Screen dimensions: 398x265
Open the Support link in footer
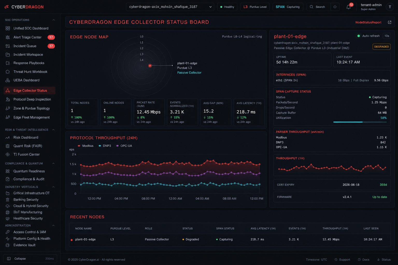pos(342,260)
